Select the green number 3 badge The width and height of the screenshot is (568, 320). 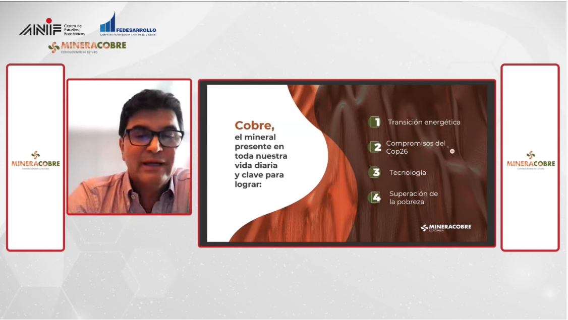click(375, 172)
